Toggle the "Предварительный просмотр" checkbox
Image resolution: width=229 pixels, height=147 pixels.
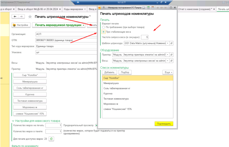tap(96, 125)
